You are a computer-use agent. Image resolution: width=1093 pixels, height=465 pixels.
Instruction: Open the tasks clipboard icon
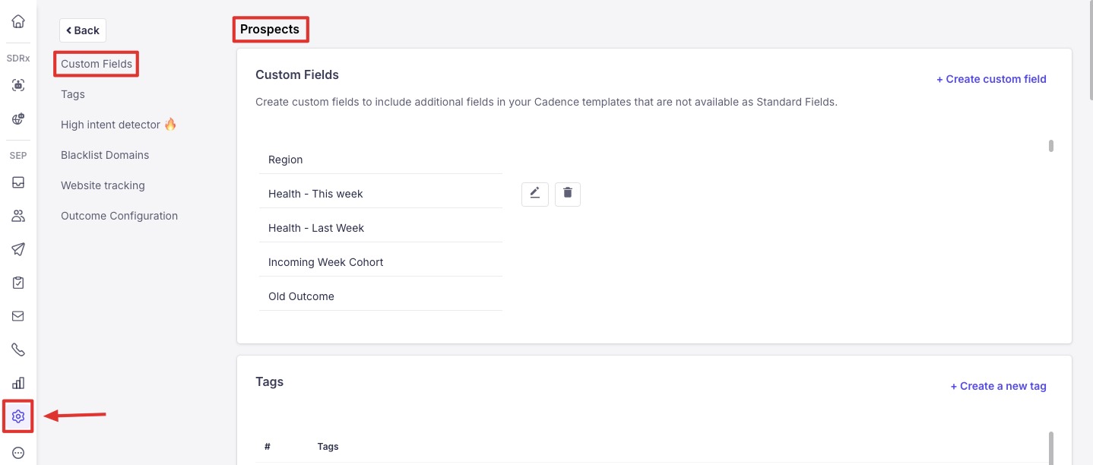[18, 283]
